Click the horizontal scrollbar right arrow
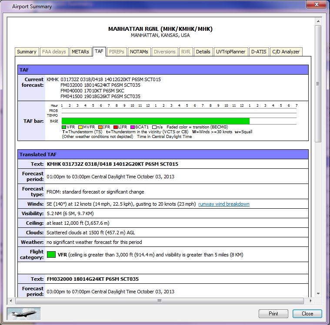 (x=310, y=300)
